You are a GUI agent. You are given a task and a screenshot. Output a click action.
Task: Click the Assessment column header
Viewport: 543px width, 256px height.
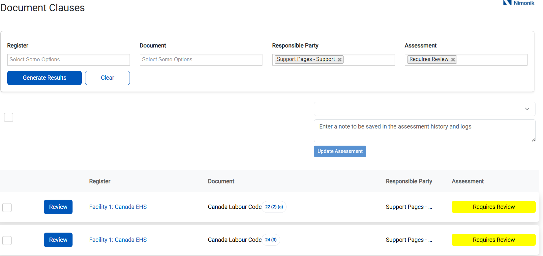[x=468, y=181]
